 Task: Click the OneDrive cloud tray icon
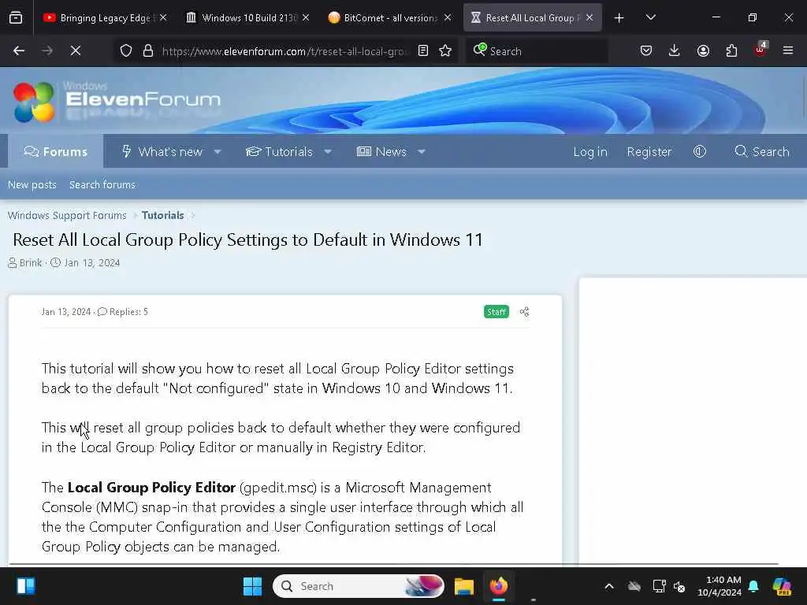tap(634, 586)
